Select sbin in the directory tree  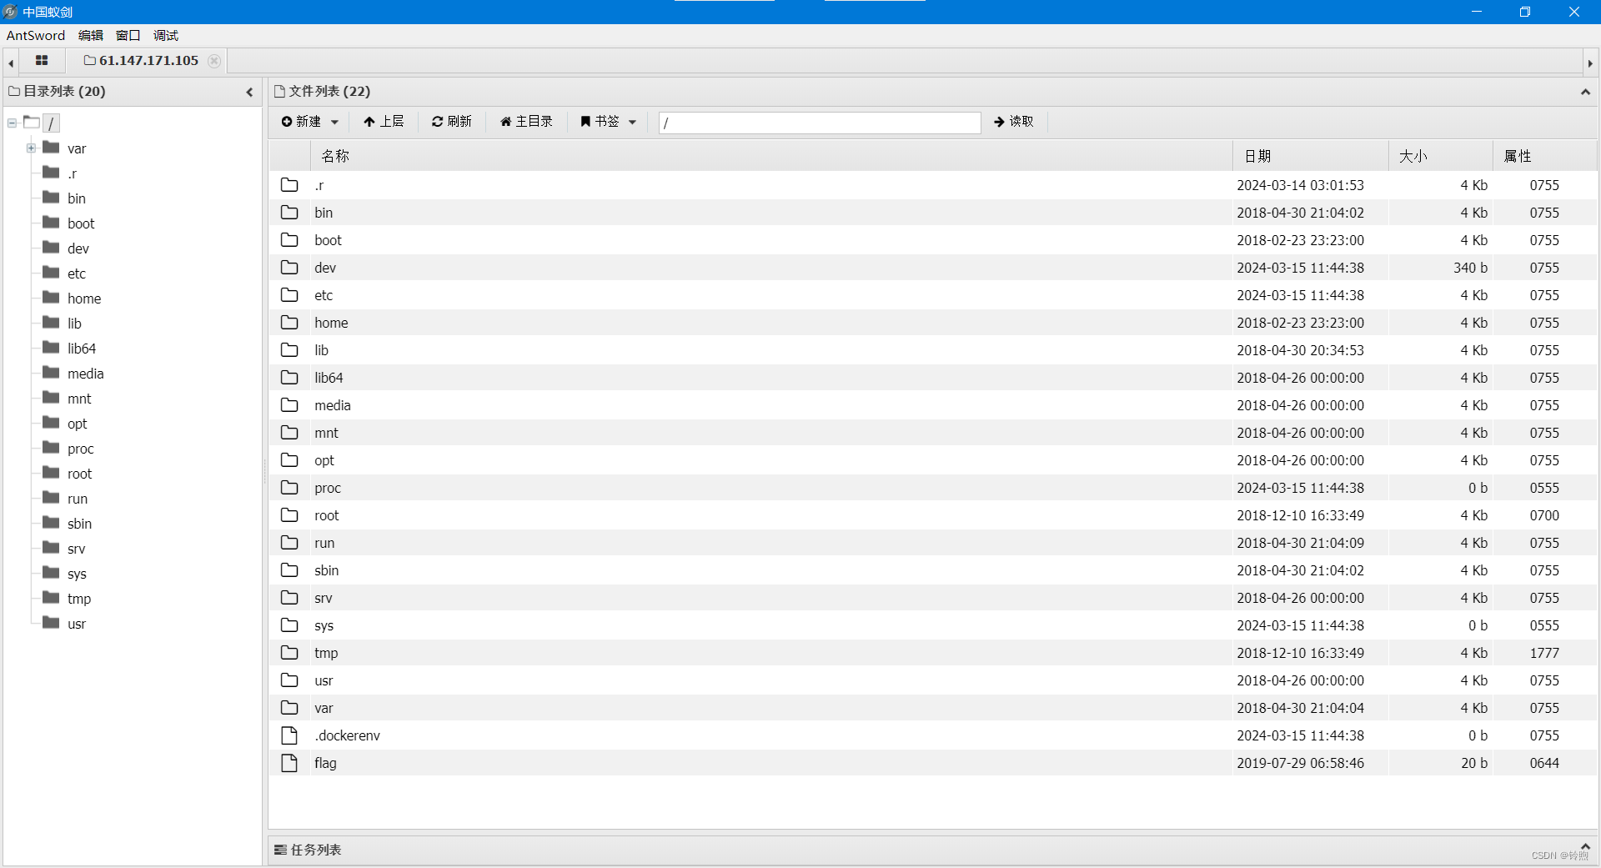[x=79, y=524]
